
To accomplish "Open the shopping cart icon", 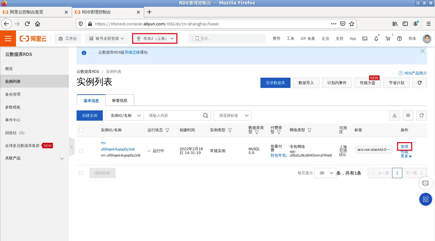I will tap(388, 39).
